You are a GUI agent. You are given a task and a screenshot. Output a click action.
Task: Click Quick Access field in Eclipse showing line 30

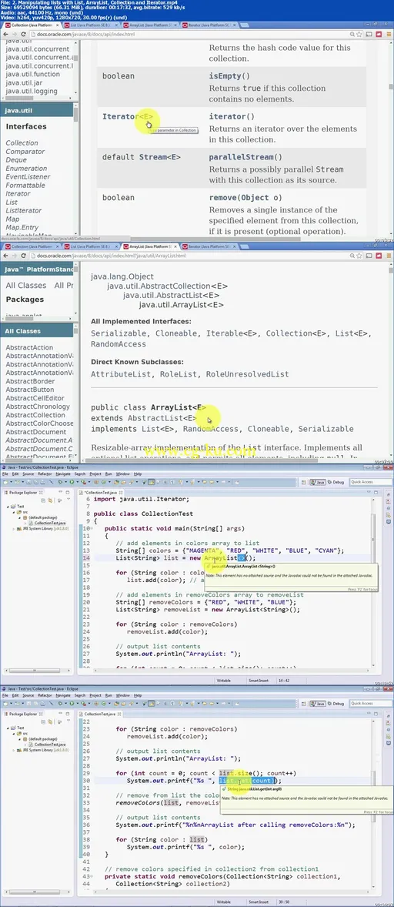point(369,704)
